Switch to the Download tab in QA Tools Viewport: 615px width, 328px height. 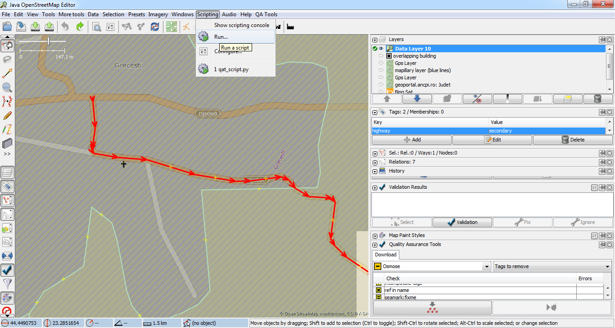click(x=386, y=255)
